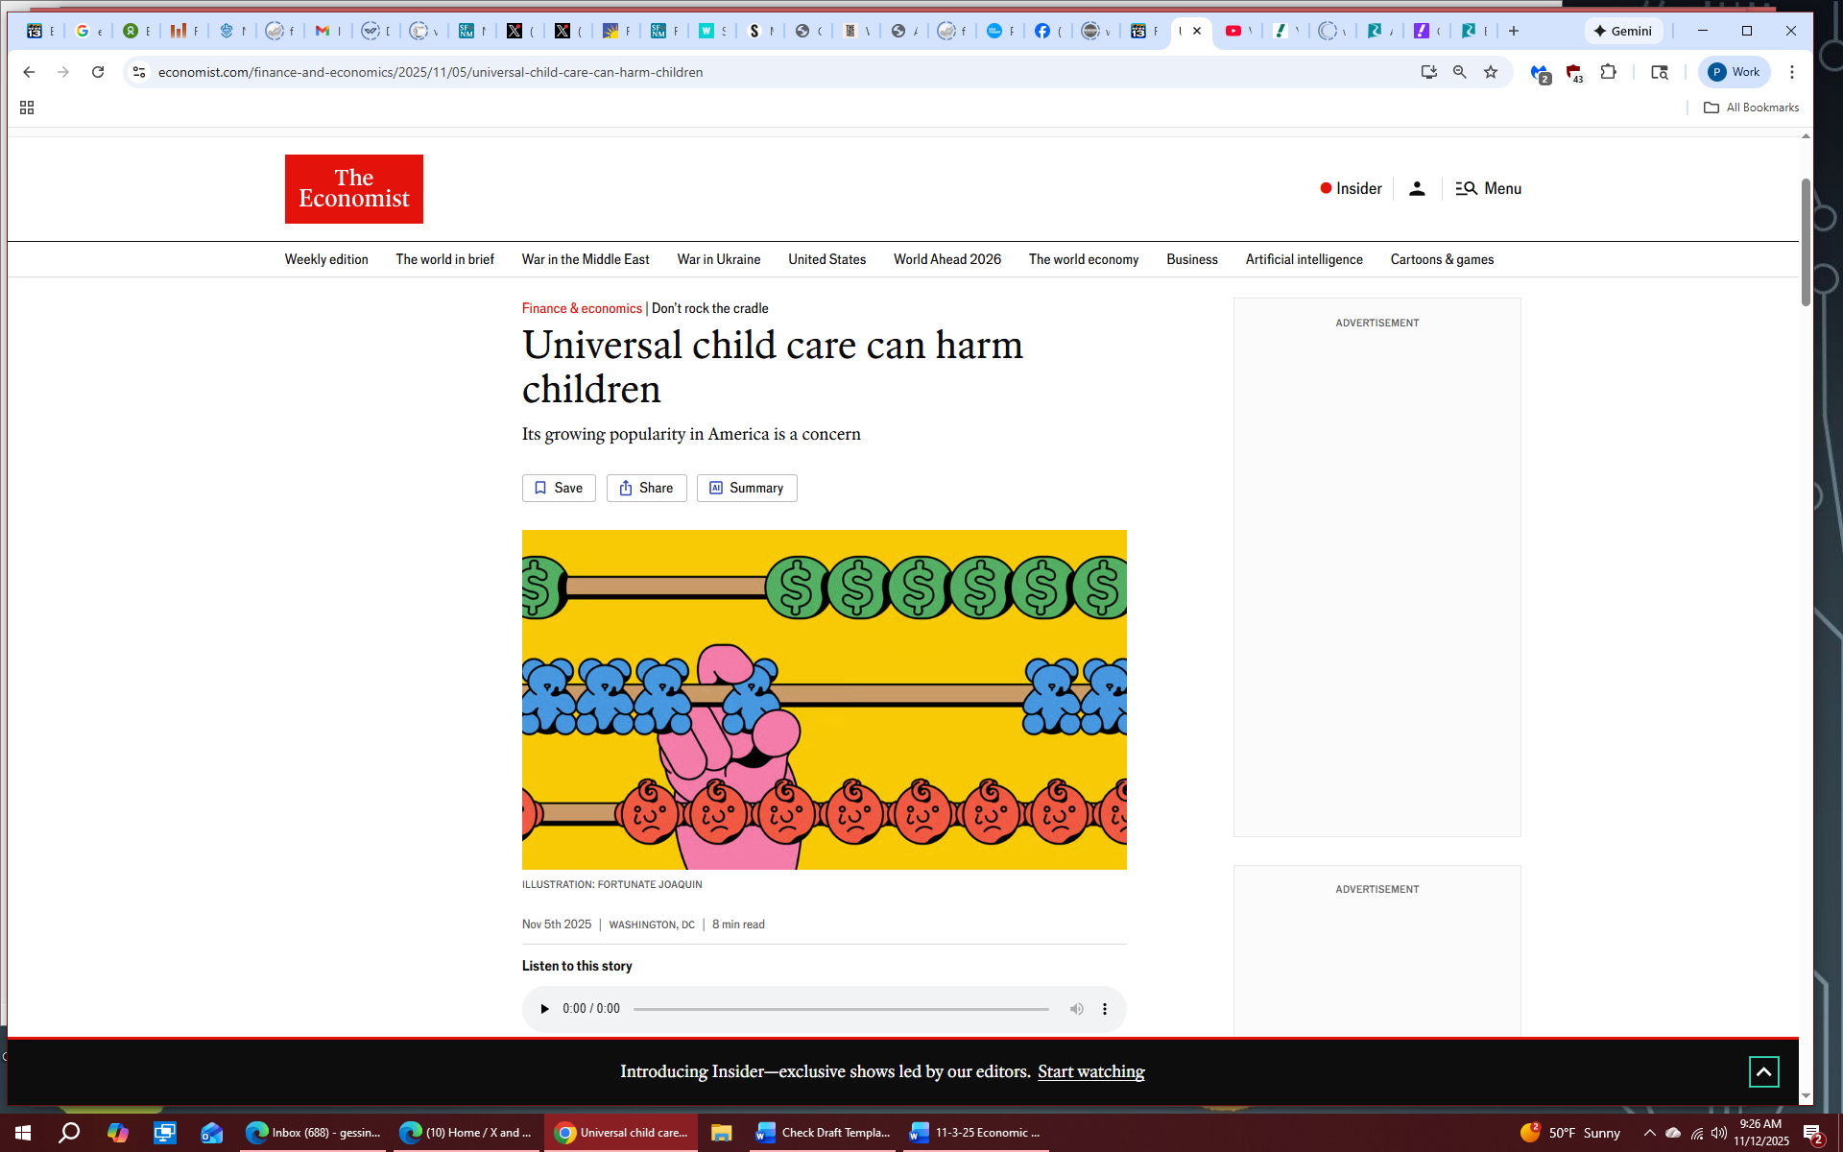Open the tab apps grid icon
The image size is (1843, 1152).
pos(27,108)
